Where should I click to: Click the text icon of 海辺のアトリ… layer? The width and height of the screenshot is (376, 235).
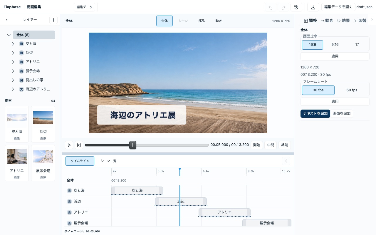point(21,89)
